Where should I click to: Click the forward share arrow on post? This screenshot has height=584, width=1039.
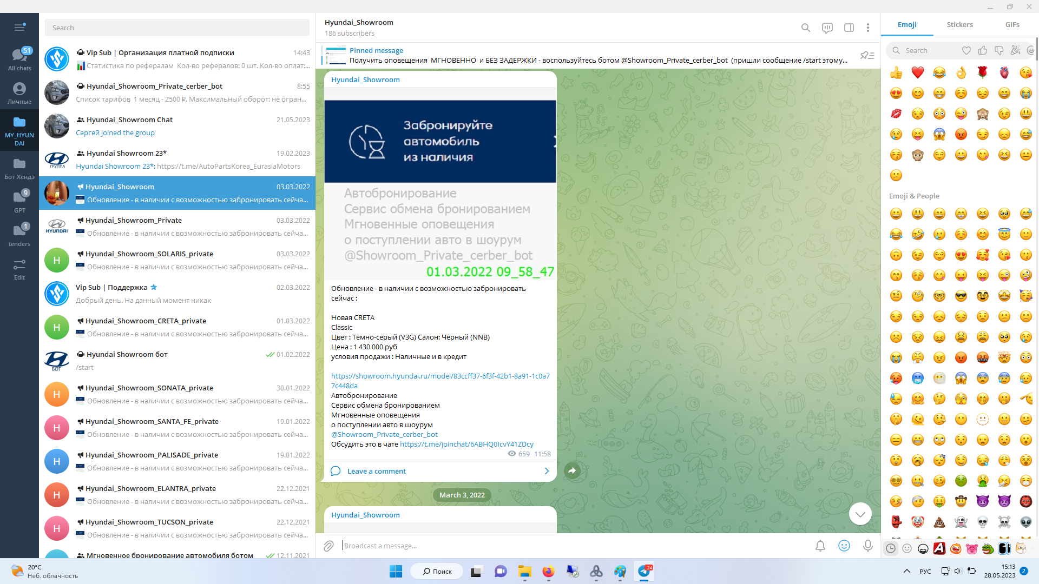coord(572,470)
